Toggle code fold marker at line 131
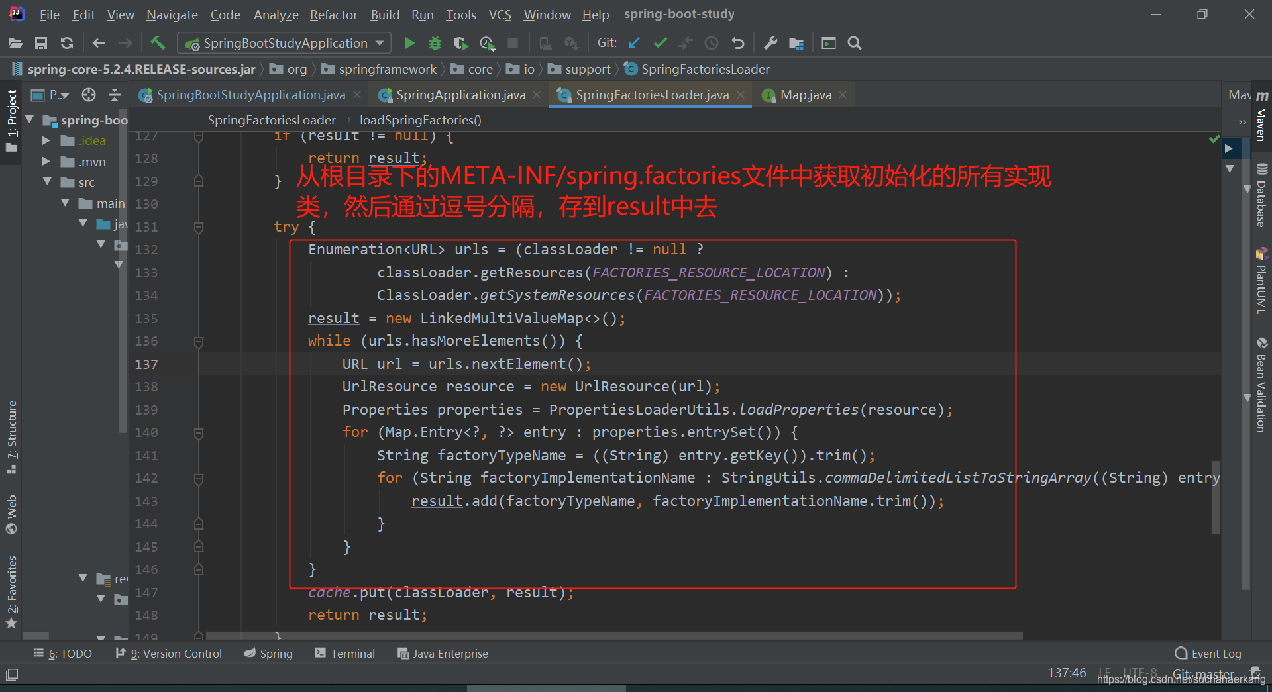This screenshot has height=692, width=1272. pos(198,227)
